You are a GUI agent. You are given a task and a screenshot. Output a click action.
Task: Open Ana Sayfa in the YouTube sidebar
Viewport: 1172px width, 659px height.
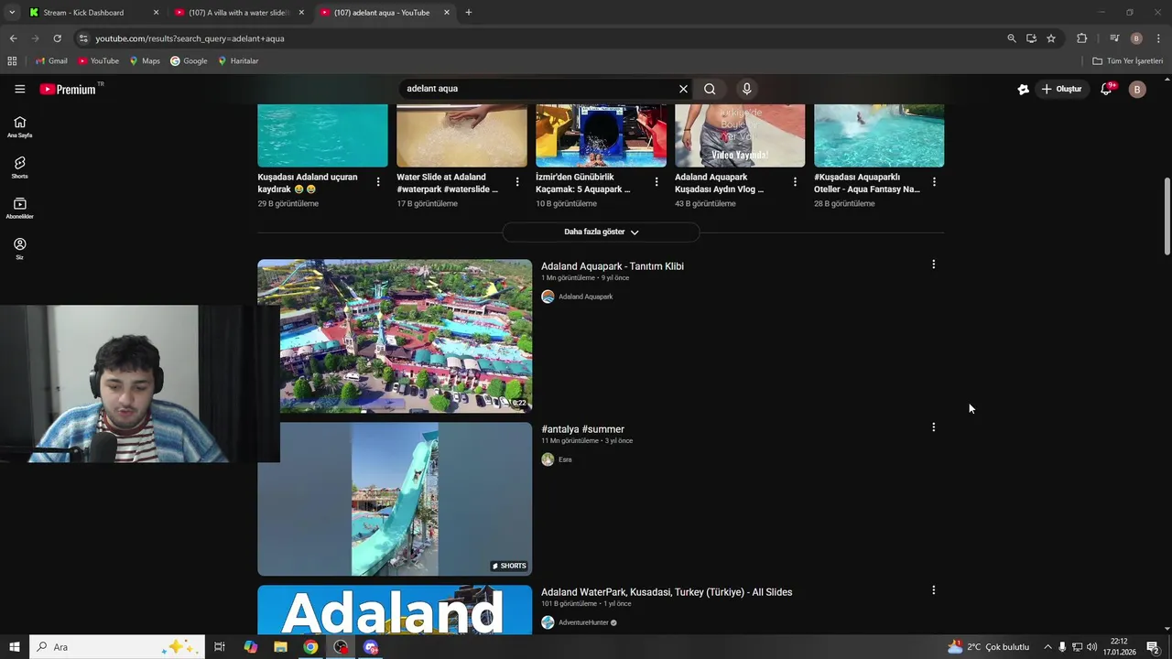[19, 127]
